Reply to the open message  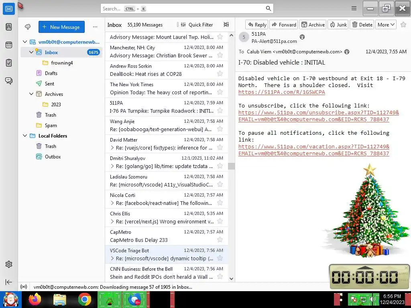[x=257, y=24]
